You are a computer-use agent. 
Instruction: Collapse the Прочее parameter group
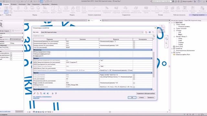click(151, 73)
